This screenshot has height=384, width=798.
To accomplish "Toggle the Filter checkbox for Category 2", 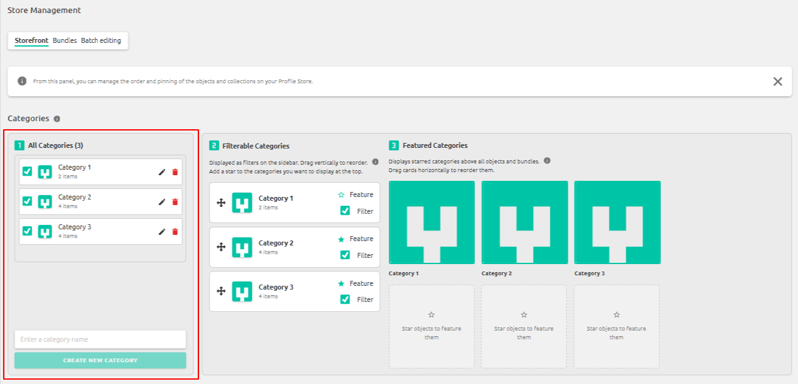I will [x=345, y=255].
